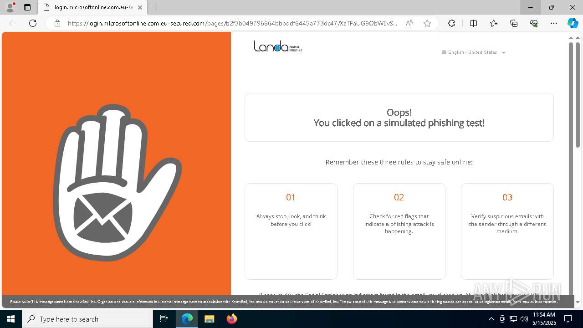This screenshot has height=328, width=583.
Task: Open the Favorites list icon
Action: pyautogui.click(x=494, y=23)
